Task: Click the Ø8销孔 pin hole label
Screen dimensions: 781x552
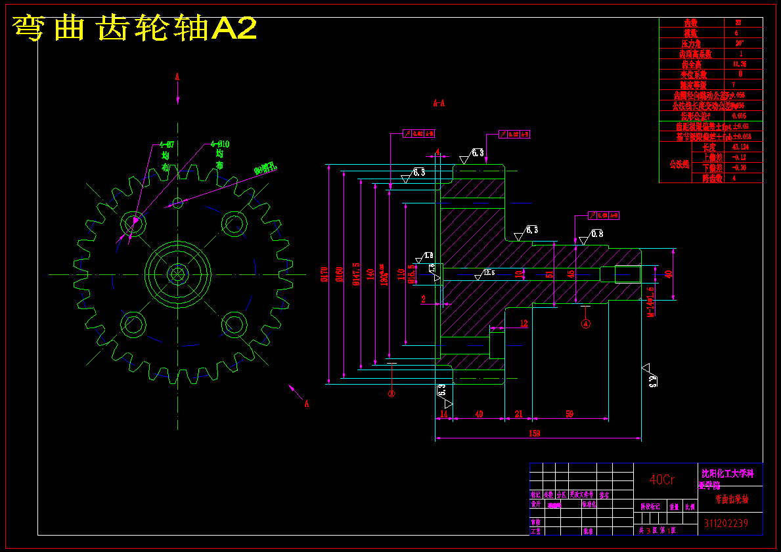Action: 265,169
